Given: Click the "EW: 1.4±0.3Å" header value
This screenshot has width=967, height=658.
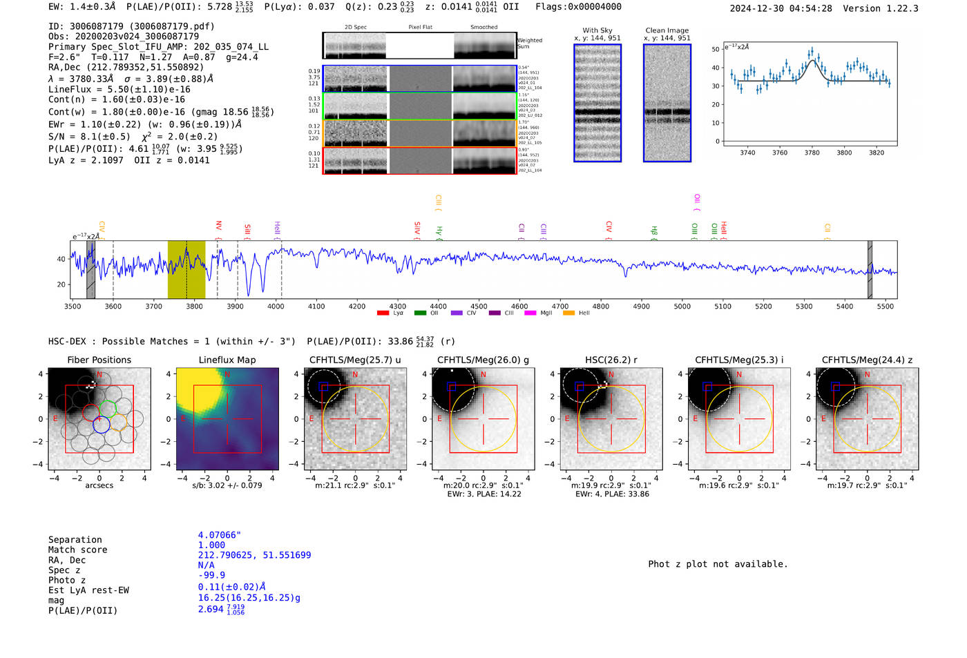Looking at the screenshot, I should point(82,6).
